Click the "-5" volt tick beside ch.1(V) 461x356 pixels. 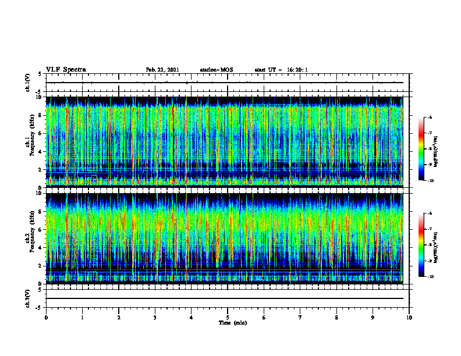[x=40, y=92]
